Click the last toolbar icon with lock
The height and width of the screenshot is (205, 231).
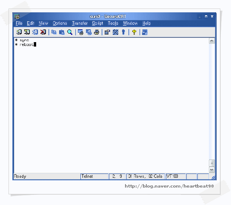coord(145,32)
